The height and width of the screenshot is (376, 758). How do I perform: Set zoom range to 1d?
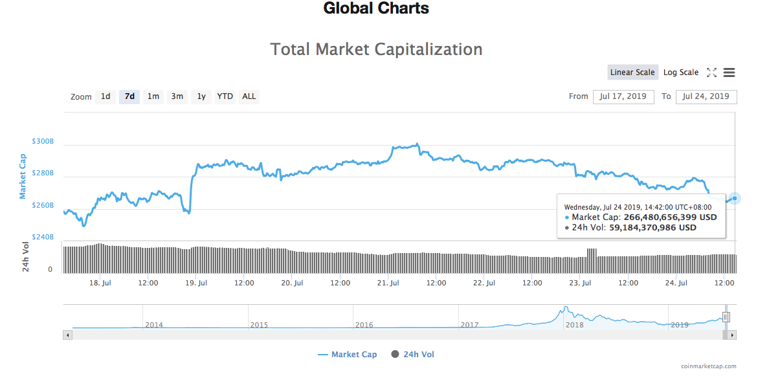pos(106,97)
